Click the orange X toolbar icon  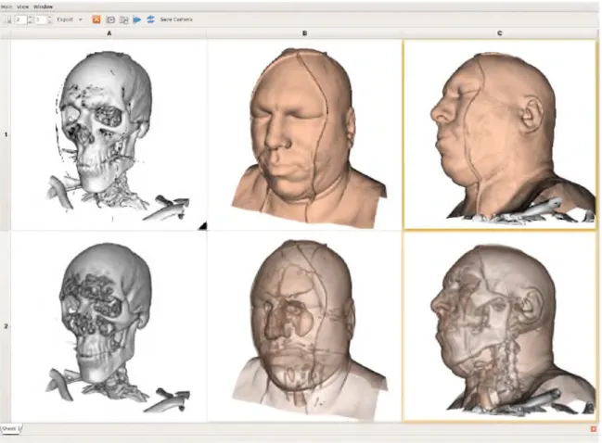(96, 19)
